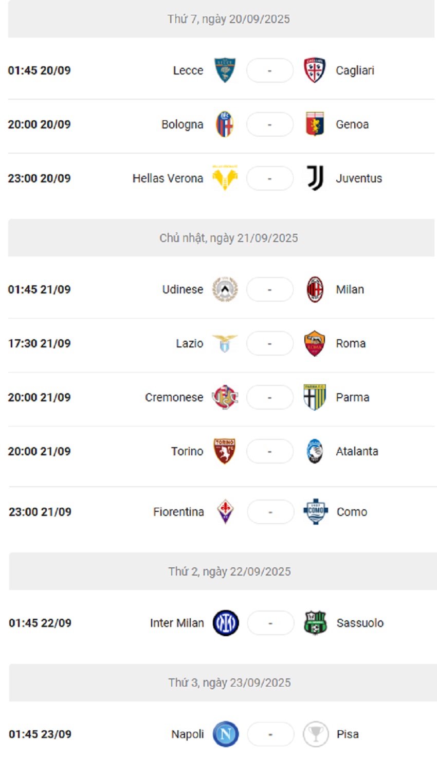This screenshot has height=757, width=437.
Task: Click the Cagliari club crest
Action: click(315, 70)
